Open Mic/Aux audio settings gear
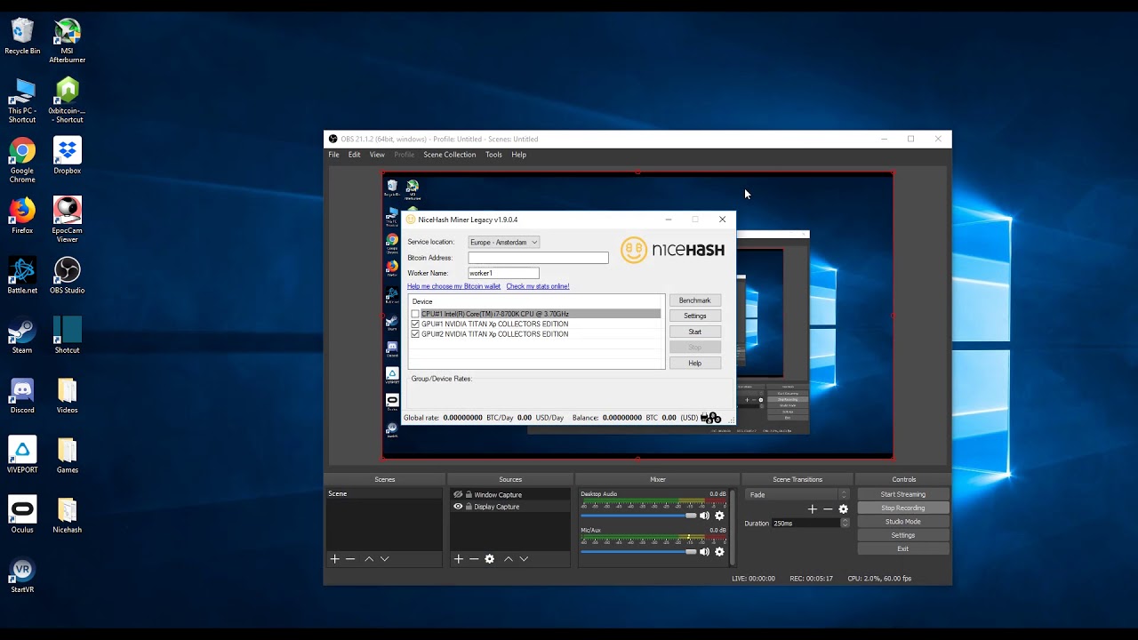1138x640 pixels. [719, 552]
